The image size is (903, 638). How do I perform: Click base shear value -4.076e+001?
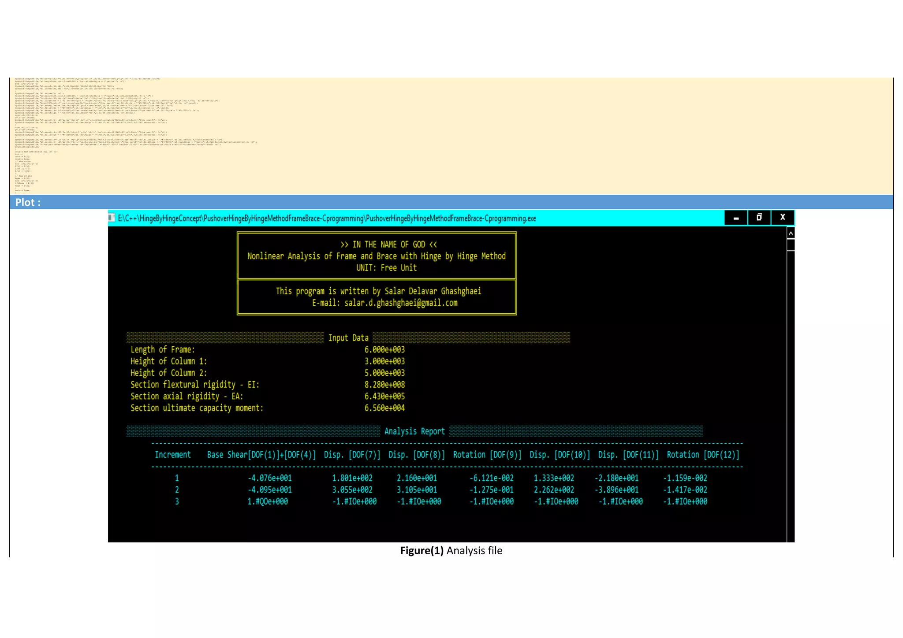[269, 478]
